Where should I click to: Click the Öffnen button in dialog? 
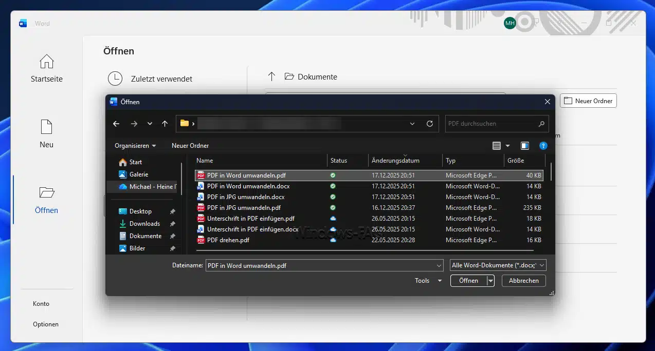(468, 281)
